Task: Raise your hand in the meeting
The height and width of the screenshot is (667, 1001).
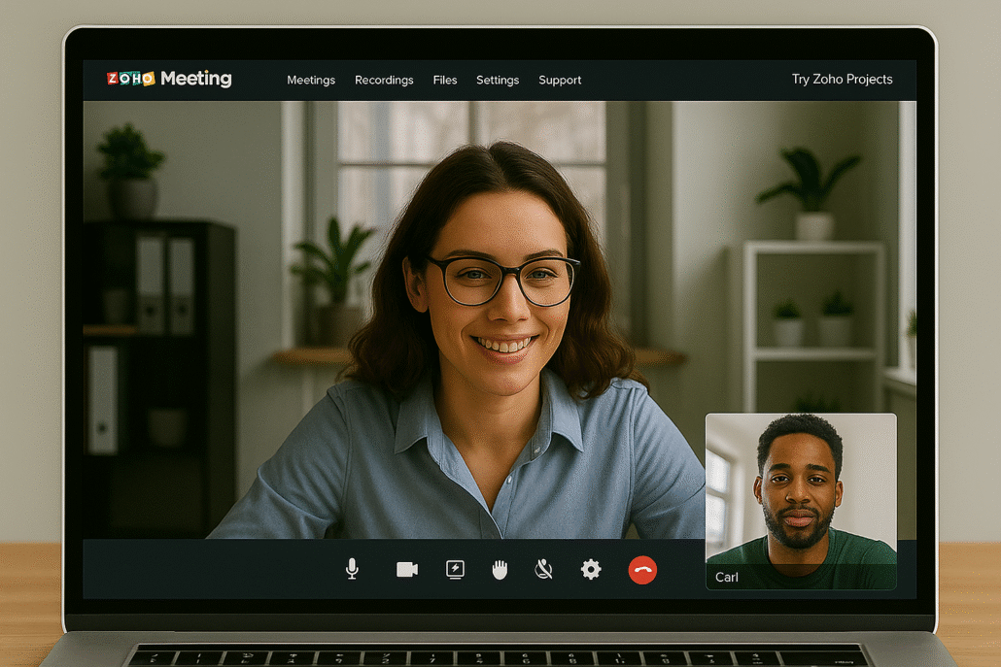Action: [x=500, y=570]
